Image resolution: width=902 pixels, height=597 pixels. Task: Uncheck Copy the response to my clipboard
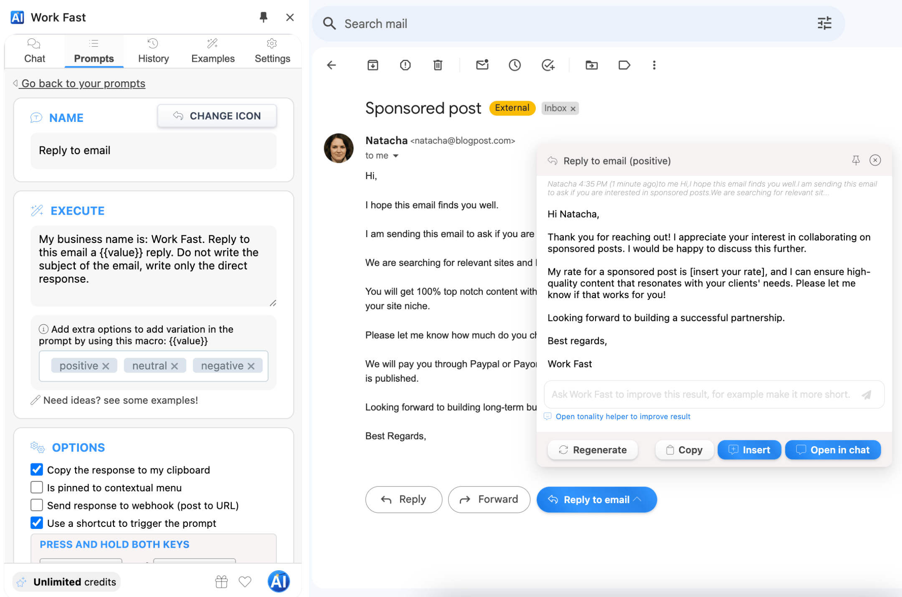(x=37, y=470)
